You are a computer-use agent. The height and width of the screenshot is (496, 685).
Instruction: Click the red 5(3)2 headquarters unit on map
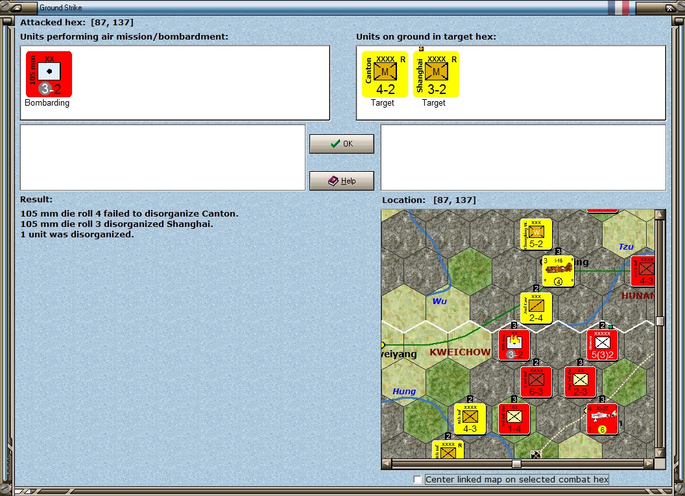pos(603,345)
